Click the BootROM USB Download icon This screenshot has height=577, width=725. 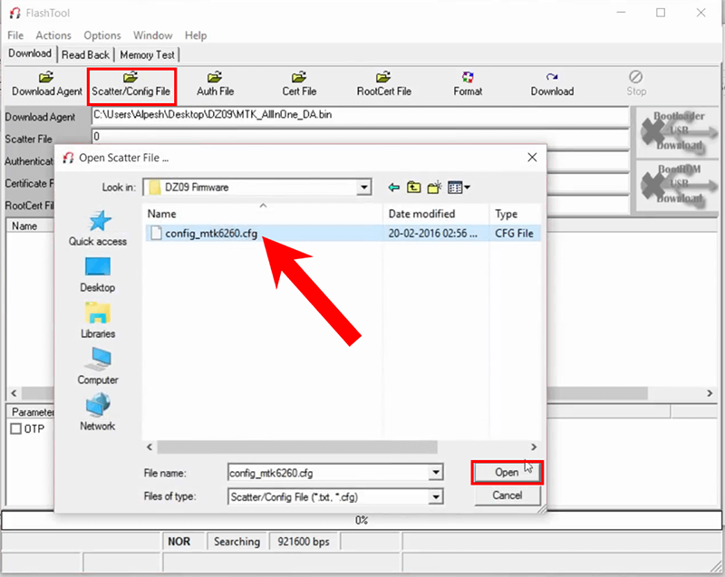tap(678, 185)
